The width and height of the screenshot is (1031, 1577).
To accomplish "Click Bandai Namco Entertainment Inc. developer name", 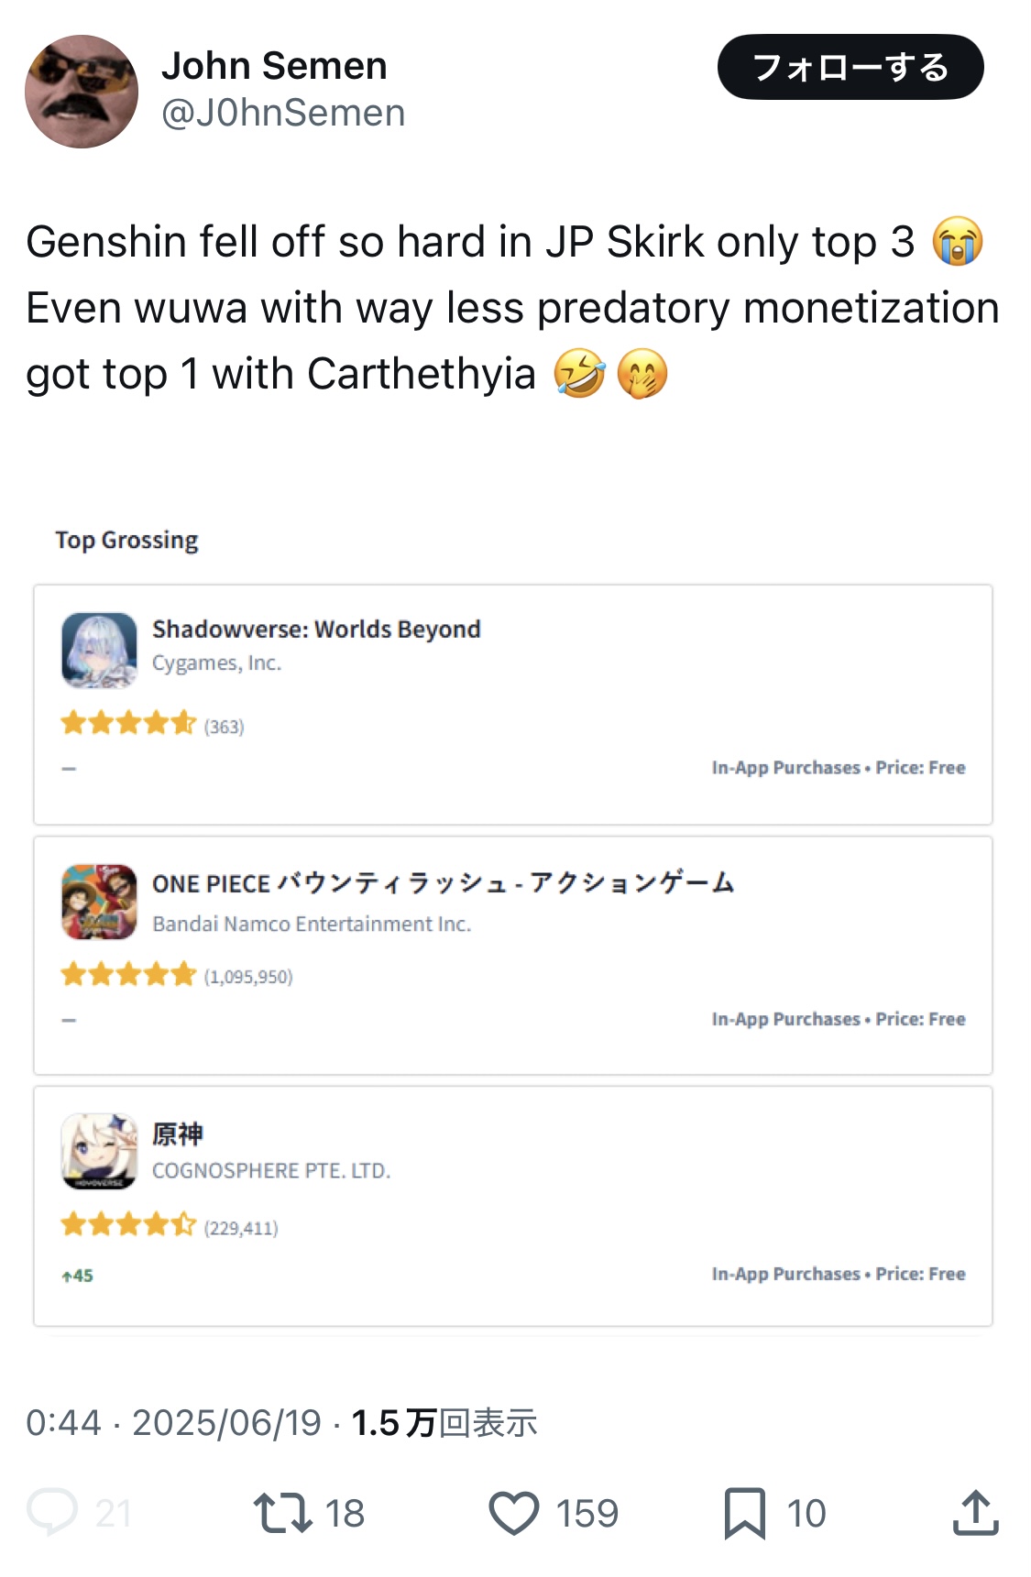I will (x=312, y=924).
